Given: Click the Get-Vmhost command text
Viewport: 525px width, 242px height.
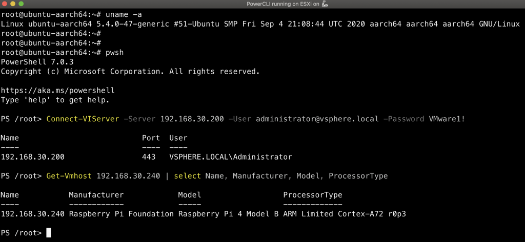Looking at the screenshot, I should [x=69, y=176].
